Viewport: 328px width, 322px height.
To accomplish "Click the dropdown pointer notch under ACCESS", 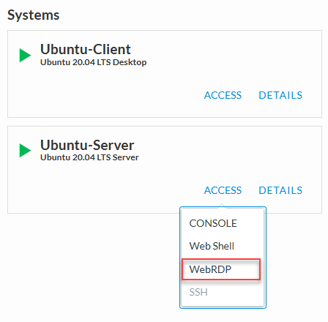I will [222, 206].
